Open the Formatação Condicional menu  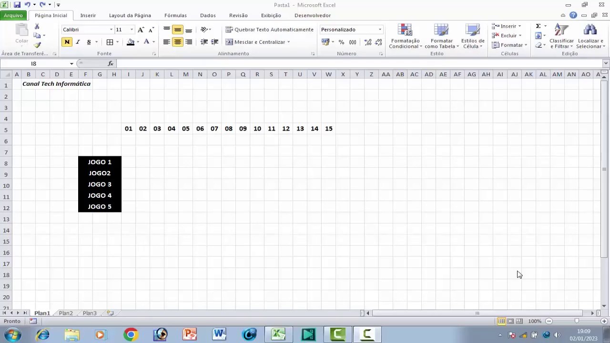pos(405,36)
